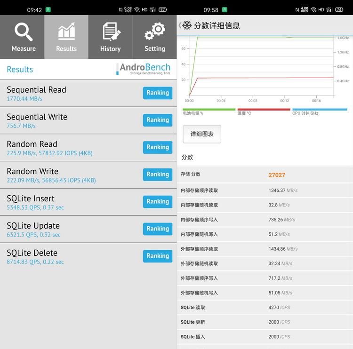Select the green 电池电量 % legend
353x349 pixels.
(x=209, y=111)
